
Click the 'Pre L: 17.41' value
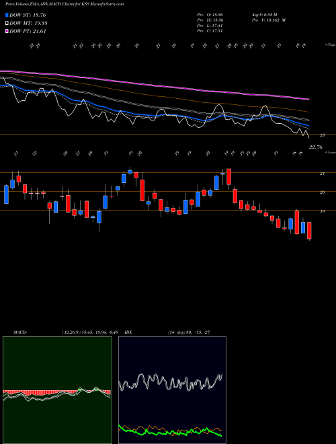point(209,26)
